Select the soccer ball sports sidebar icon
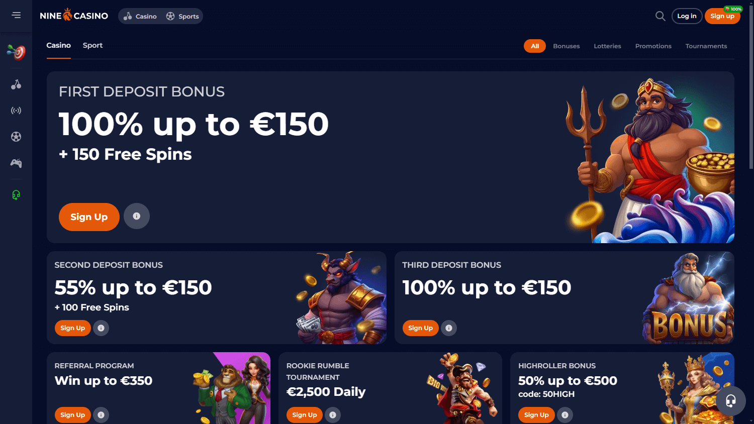The image size is (754, 424). click(x=16, y=137)
